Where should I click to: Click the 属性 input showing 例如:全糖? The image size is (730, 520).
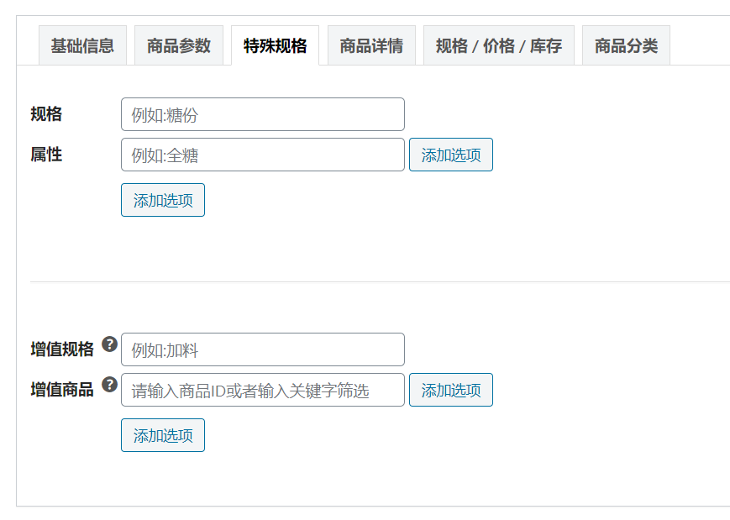click(x=263, y=155)
